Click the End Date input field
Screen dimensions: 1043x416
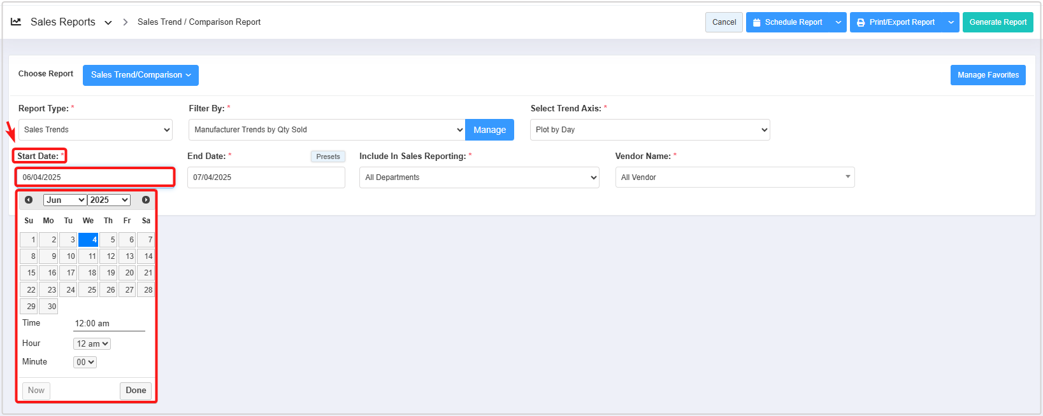tap(266, 177)
